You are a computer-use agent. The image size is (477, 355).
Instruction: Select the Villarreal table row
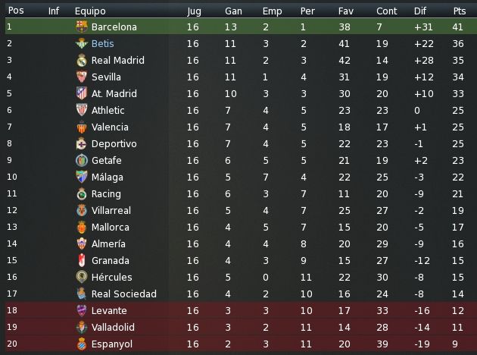pyautogui.click(x=238, y=210)
